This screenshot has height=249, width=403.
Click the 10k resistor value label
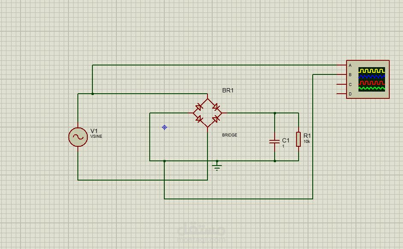tap(307, 142)
